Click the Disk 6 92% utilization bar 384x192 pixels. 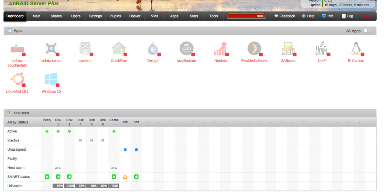click(x=103, y=186)
